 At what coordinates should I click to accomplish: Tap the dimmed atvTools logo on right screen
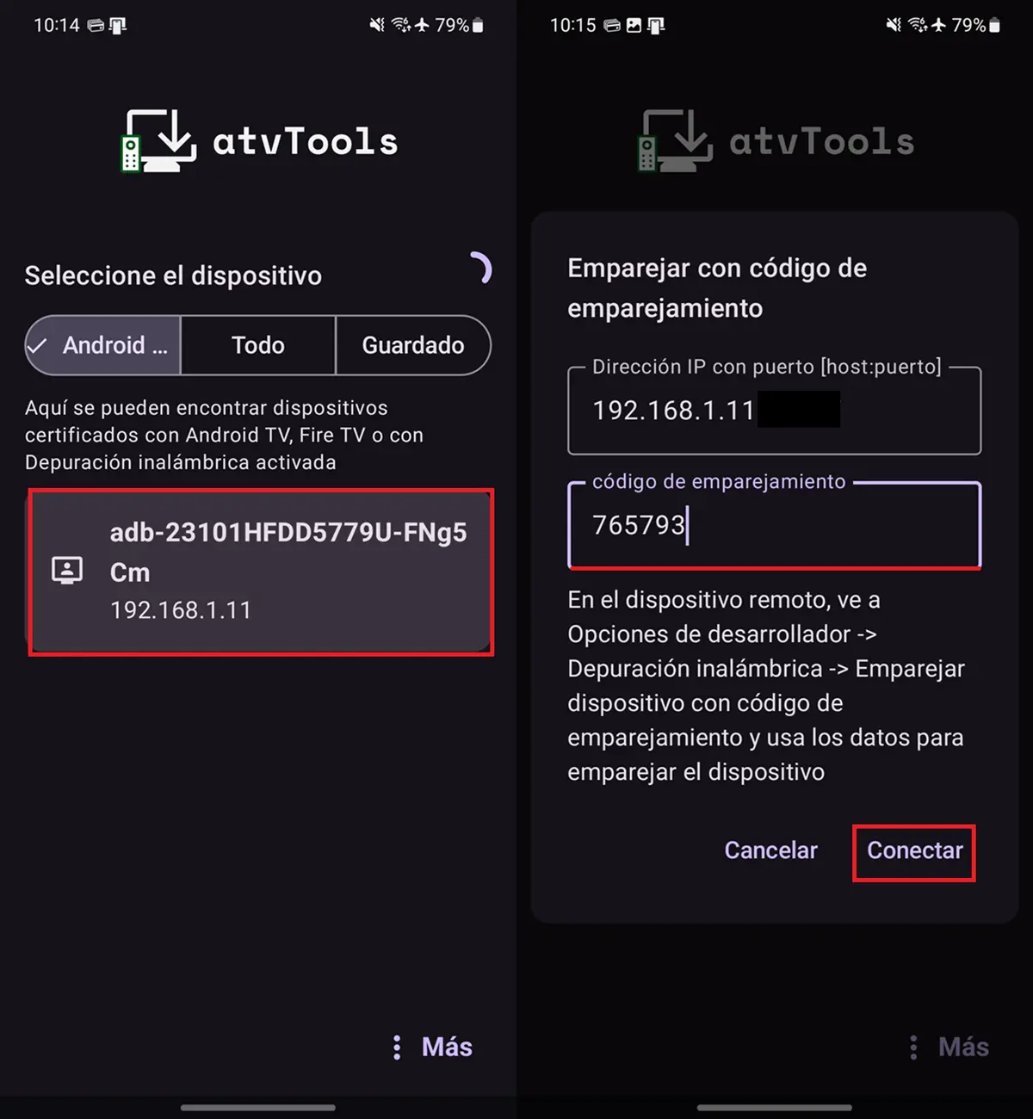[x=776, y=140]
